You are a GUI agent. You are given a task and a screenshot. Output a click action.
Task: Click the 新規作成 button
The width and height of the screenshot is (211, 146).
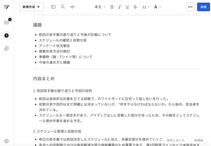click(x=31, y=7)
